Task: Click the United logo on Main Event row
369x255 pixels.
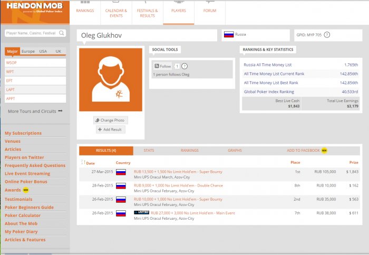Action: pos(141,212)
